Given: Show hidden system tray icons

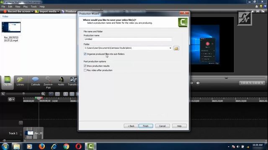Looking at the screenshot, I should (229, 147).
